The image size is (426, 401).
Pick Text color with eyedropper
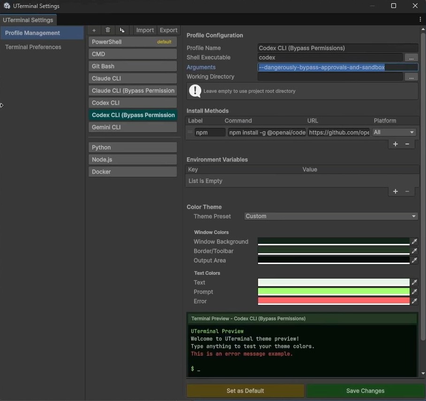pos(414,282)
